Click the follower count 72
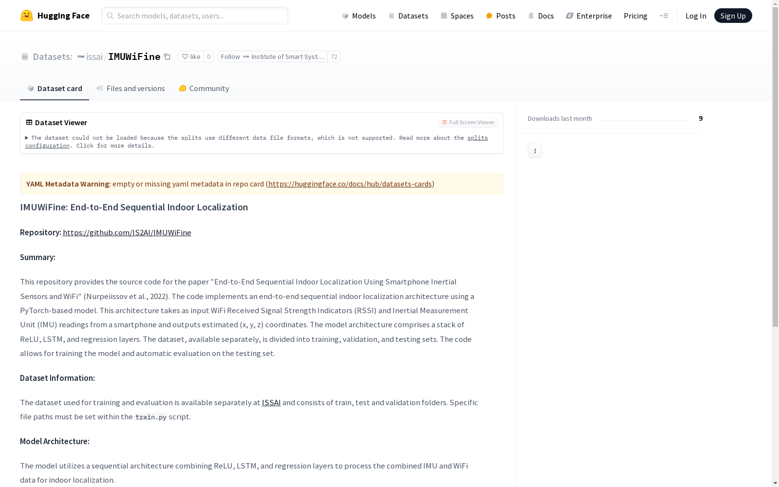 (334, 56)
